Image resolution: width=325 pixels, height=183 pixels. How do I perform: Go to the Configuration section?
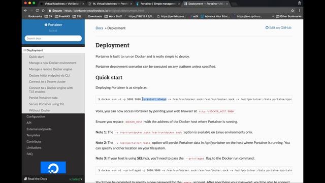click(36, 116)
